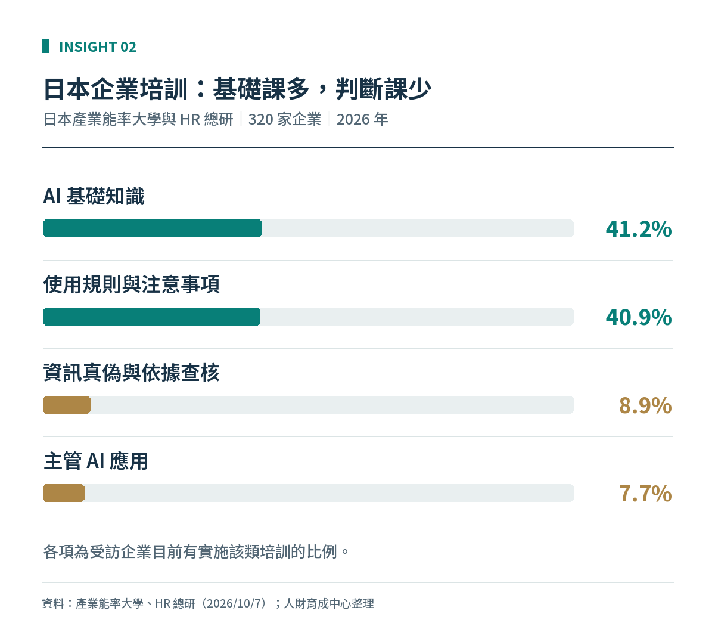Click the 7.7% value

645,494
